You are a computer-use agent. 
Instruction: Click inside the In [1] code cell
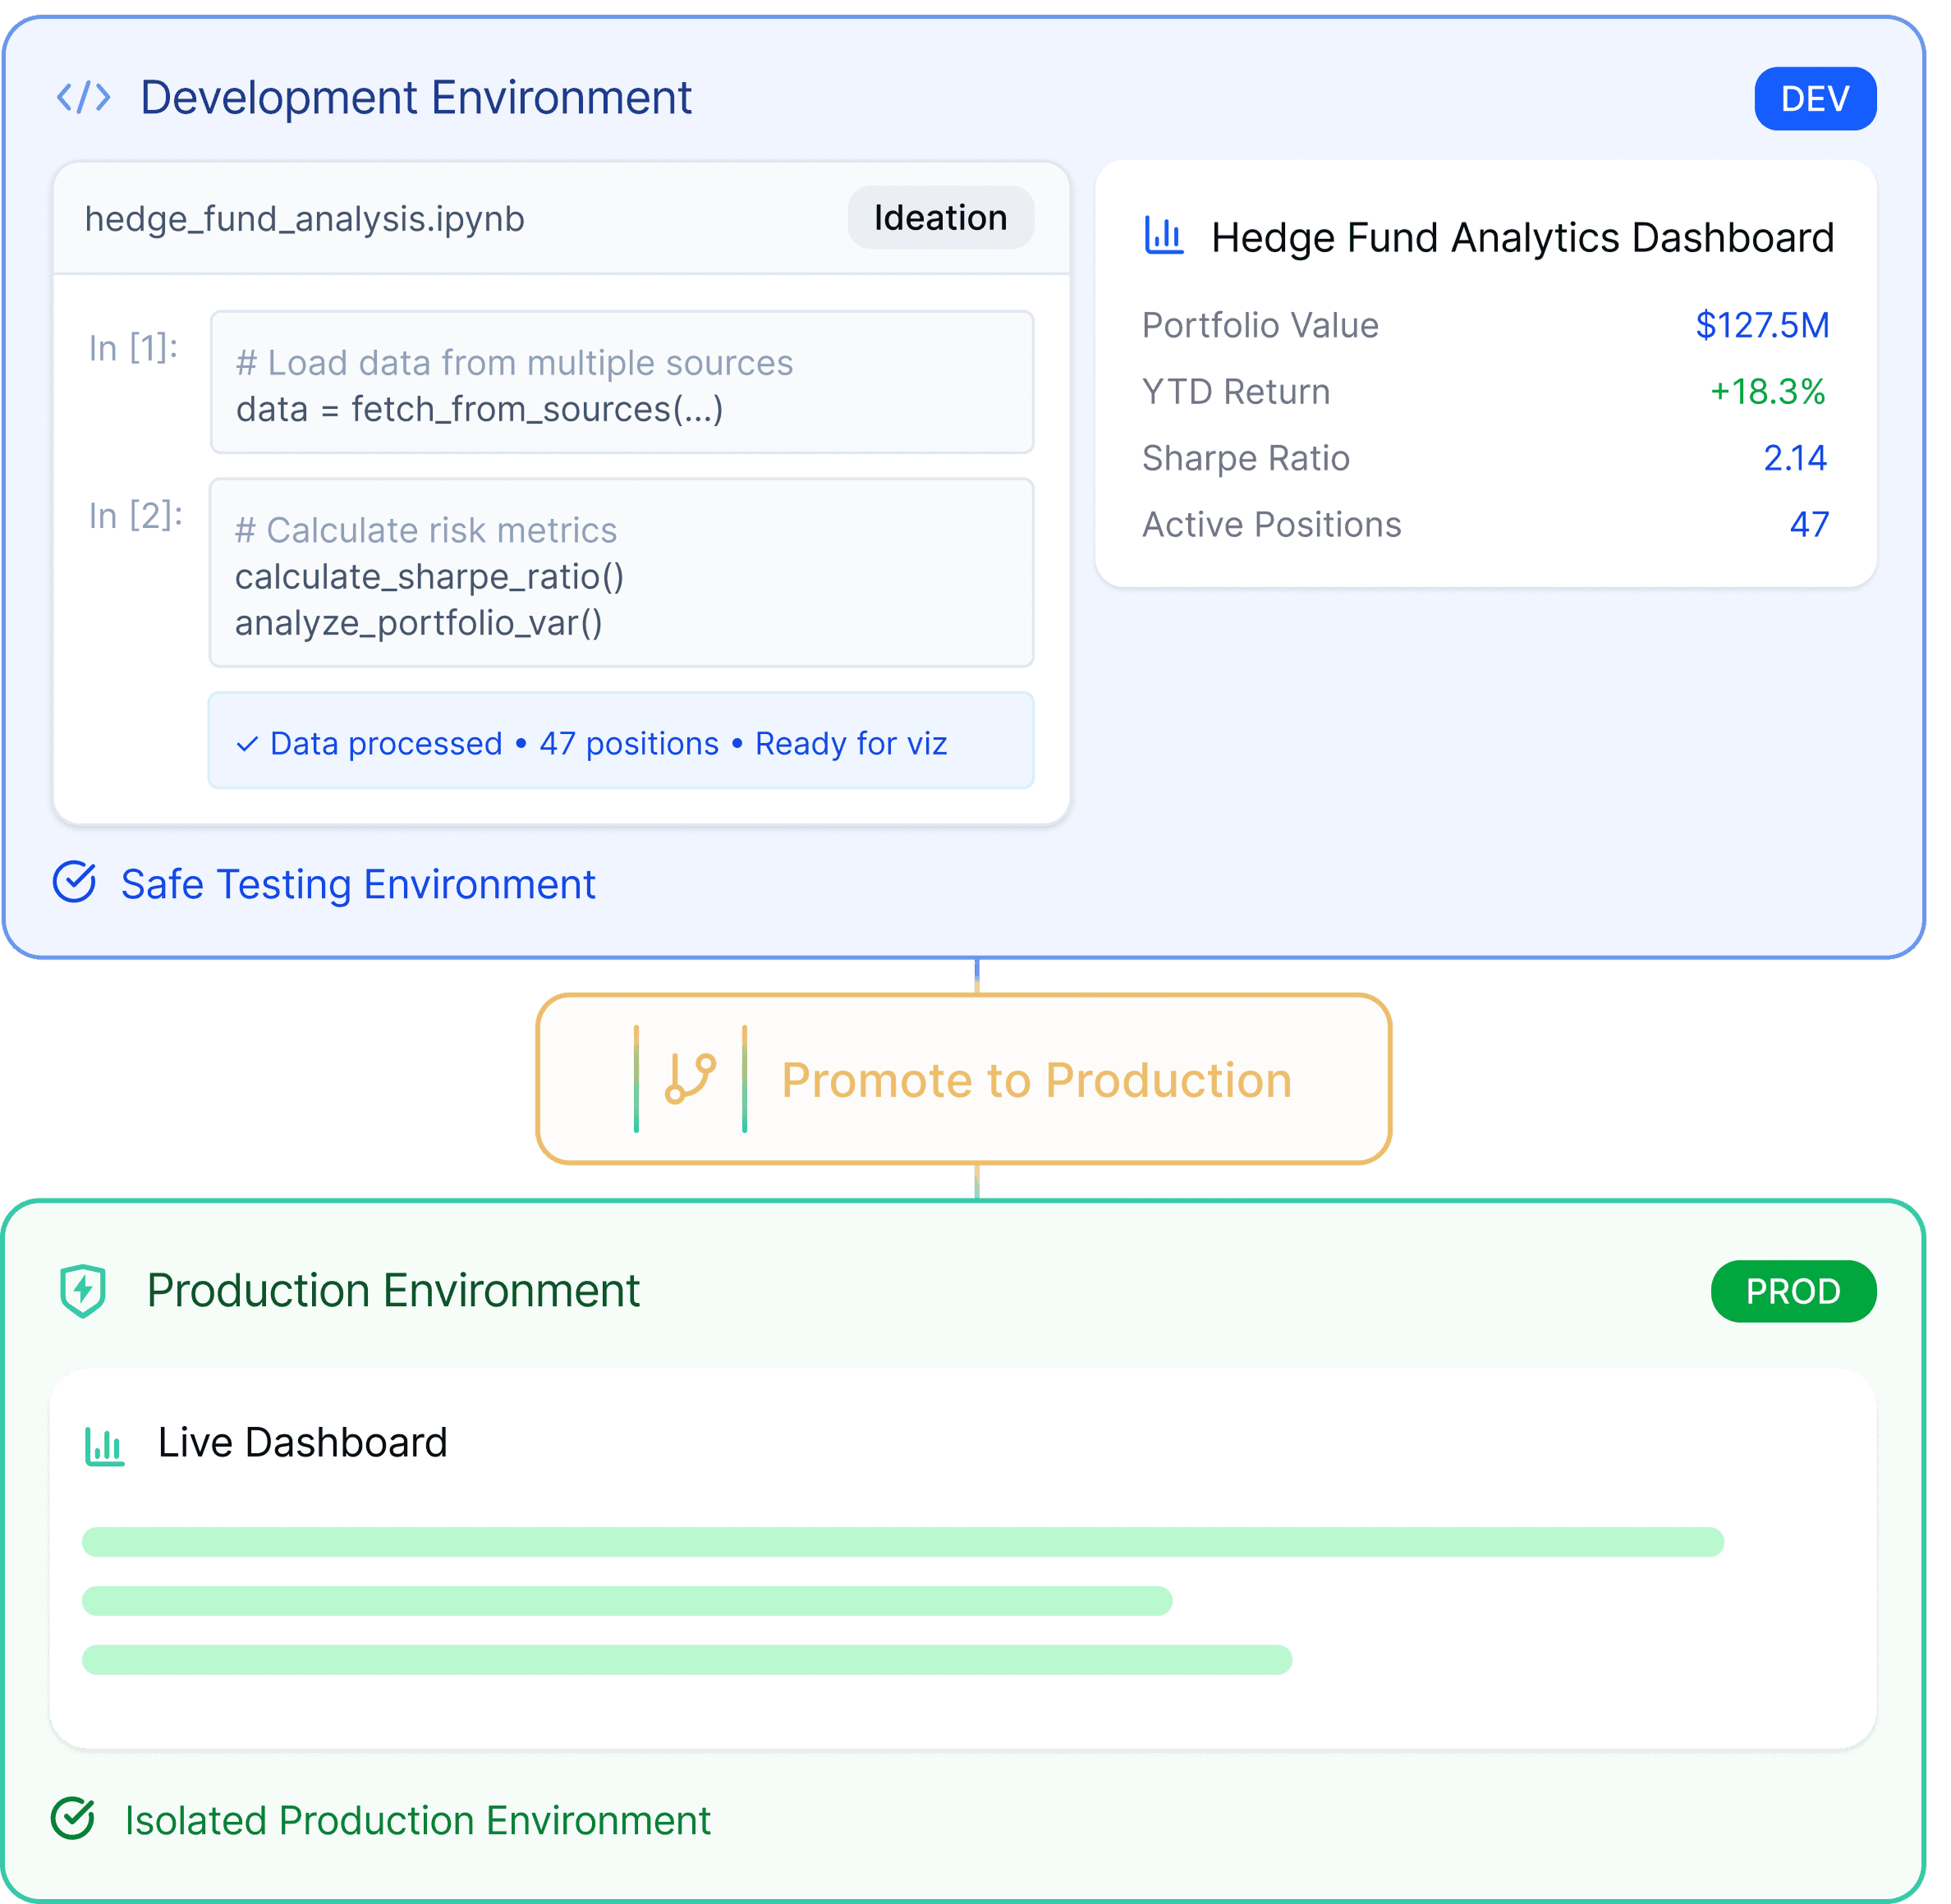(621, 383)
